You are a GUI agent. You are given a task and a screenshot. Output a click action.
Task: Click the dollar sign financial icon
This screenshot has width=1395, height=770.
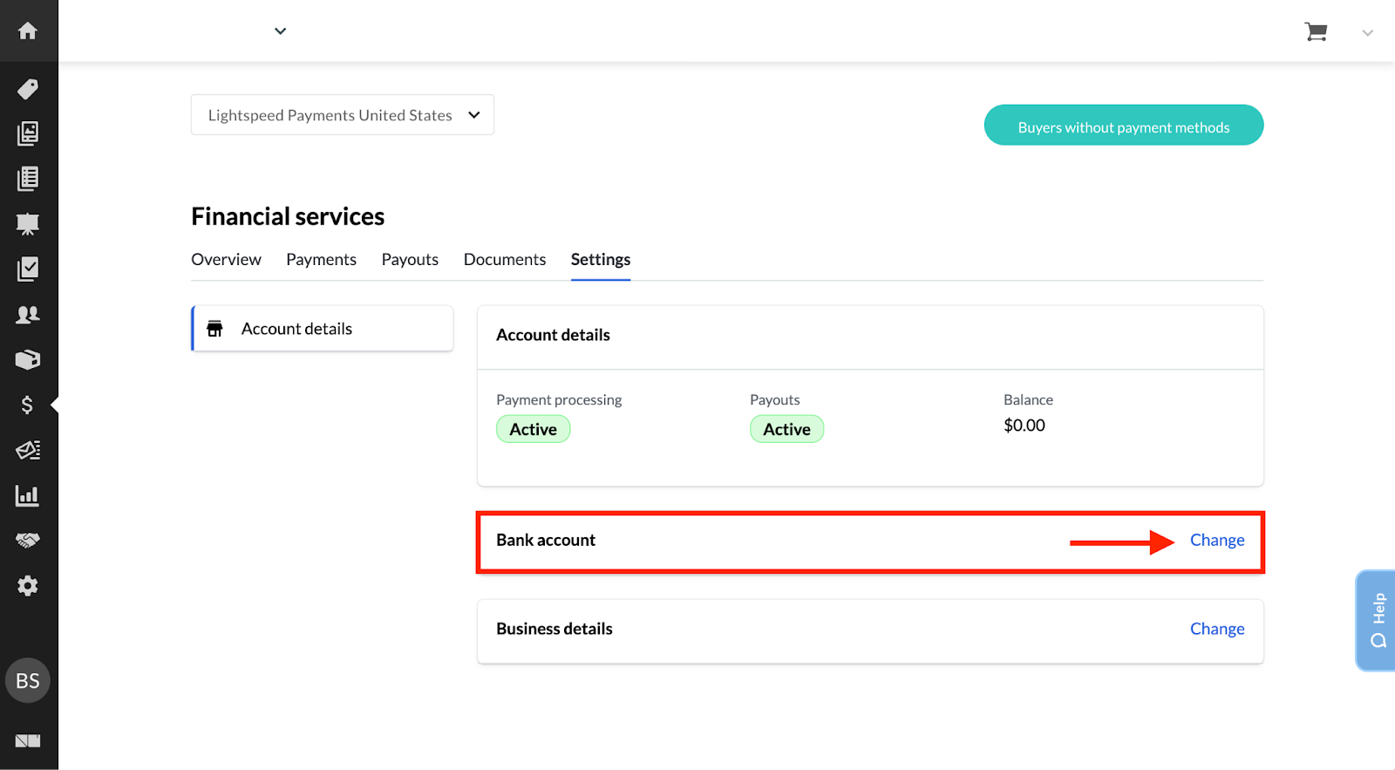click(28, 405)
